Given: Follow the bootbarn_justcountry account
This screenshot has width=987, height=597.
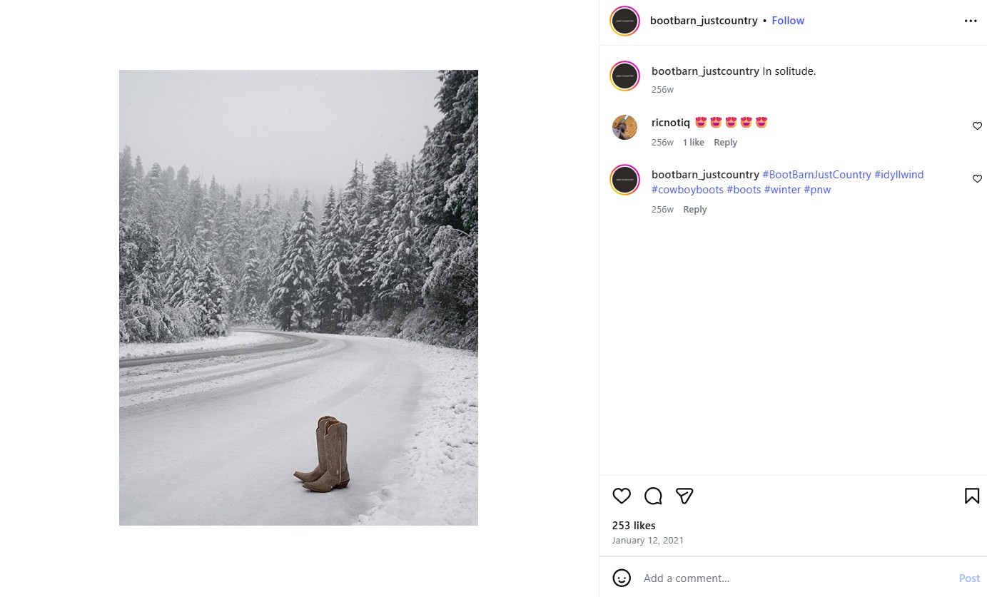Looking at the screenshot, I should pyautogui.click(x=788, y=21).
